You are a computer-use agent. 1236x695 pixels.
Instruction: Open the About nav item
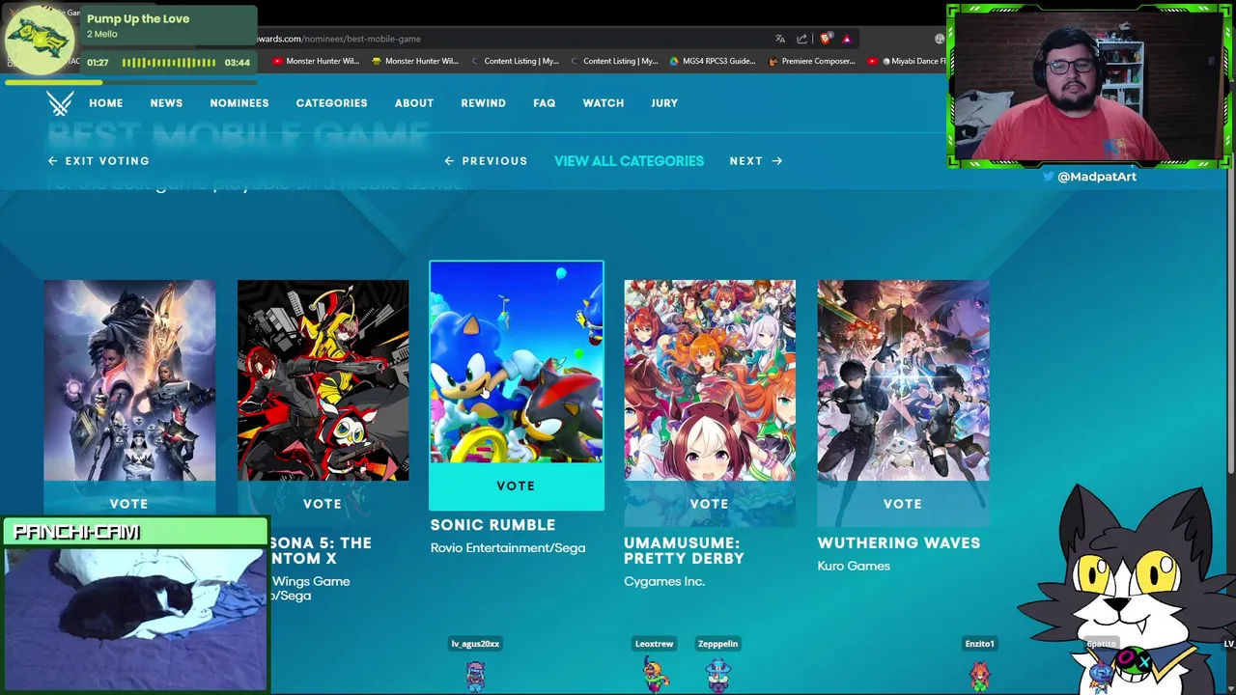coord(414,103)
